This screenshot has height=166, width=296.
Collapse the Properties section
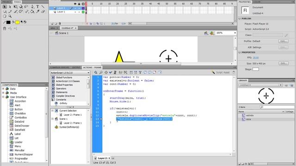pos(240,53)
